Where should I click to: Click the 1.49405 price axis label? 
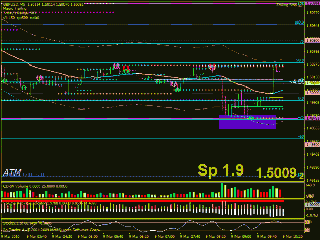click(313, 155)
